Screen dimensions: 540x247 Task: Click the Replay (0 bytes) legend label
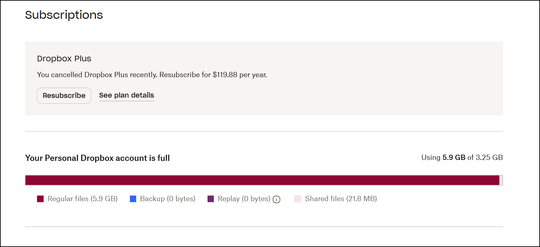point(244,199)
